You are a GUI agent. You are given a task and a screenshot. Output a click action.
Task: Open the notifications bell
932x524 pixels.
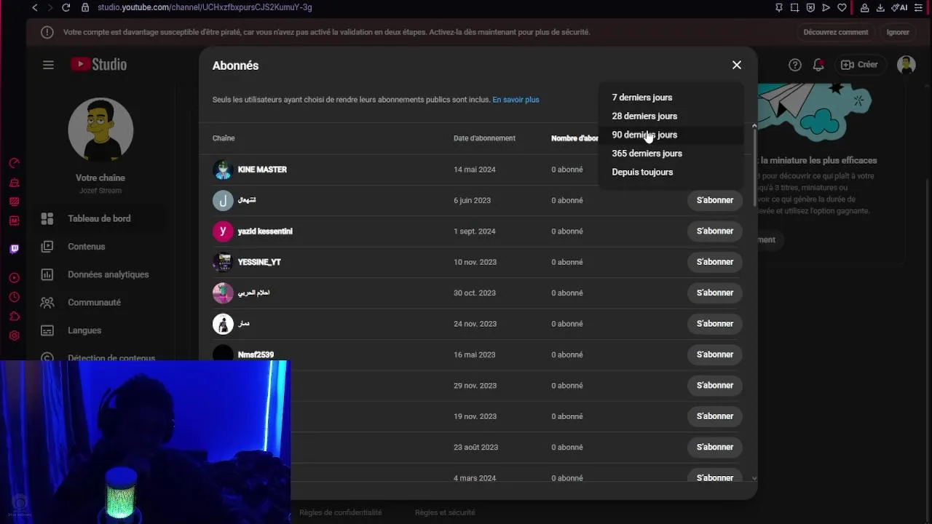[818, 65]
